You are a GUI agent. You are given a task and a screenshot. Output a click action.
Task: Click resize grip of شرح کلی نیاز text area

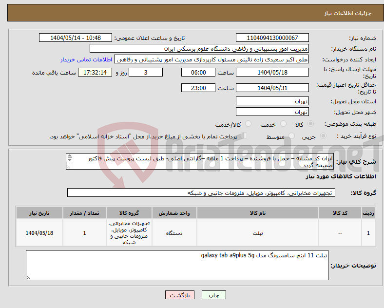[68, 167]
